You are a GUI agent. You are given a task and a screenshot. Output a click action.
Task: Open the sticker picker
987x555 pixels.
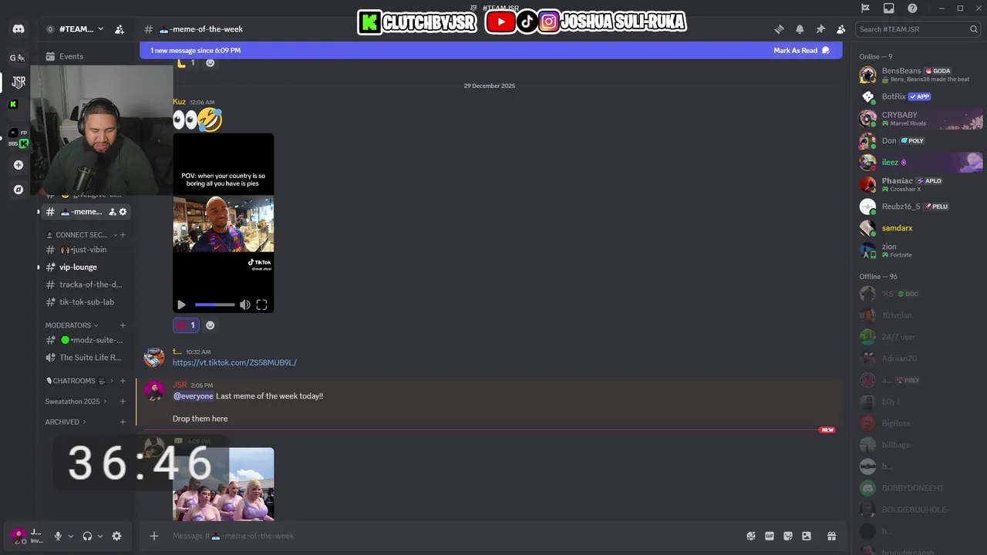coord(788,536)
